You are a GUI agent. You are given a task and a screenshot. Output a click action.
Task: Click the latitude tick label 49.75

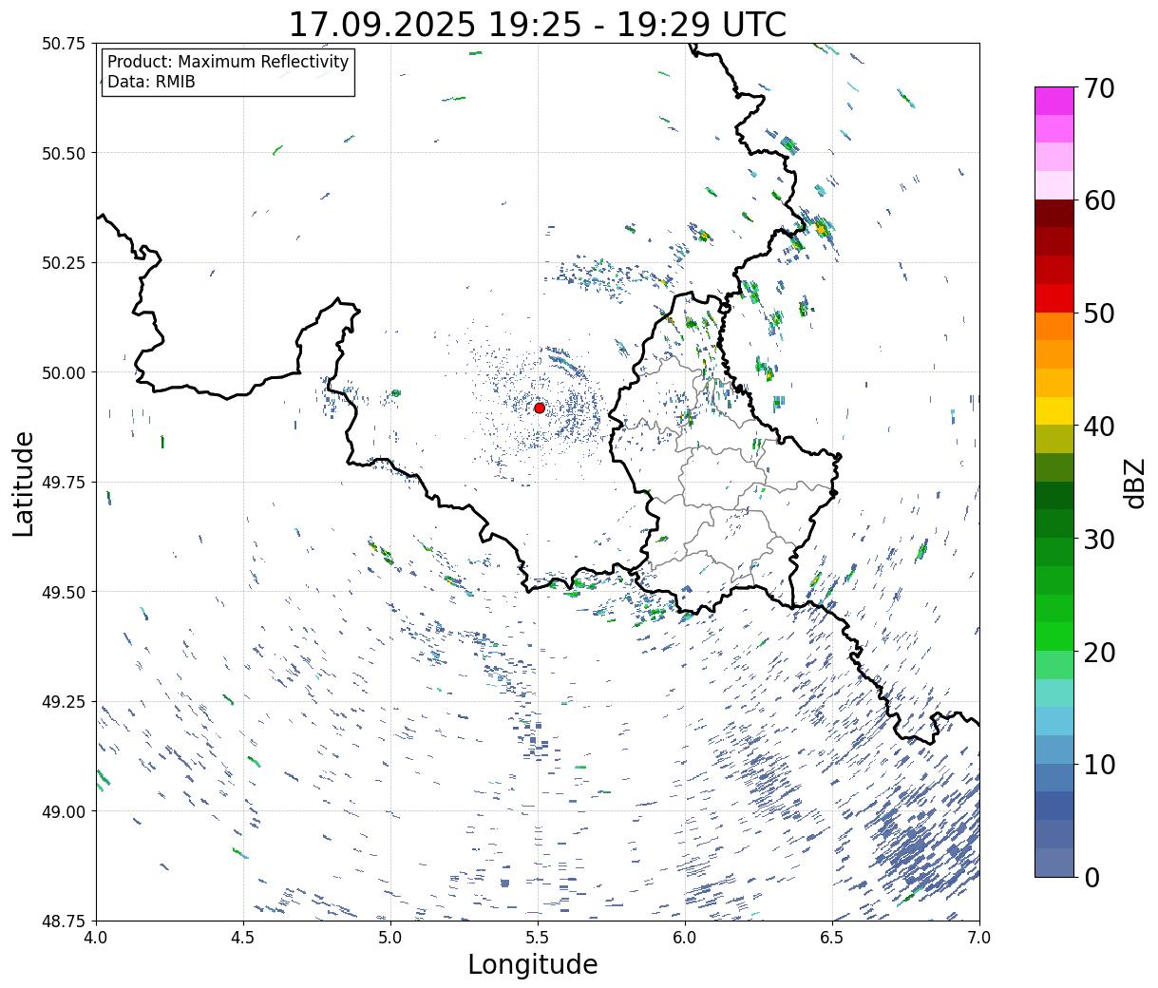click(x=64, y=482)
